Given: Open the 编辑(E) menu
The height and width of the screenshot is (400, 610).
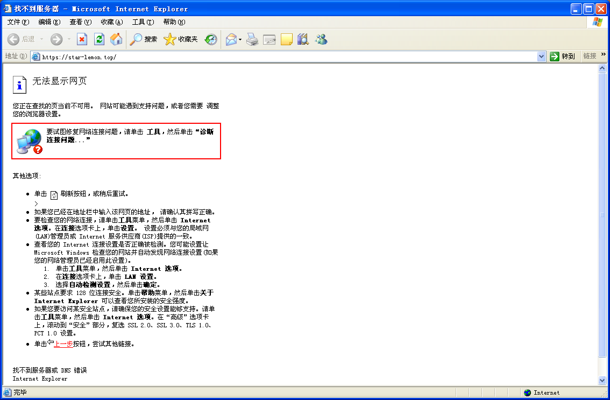Looking at the screenshot, I should 49,22.
